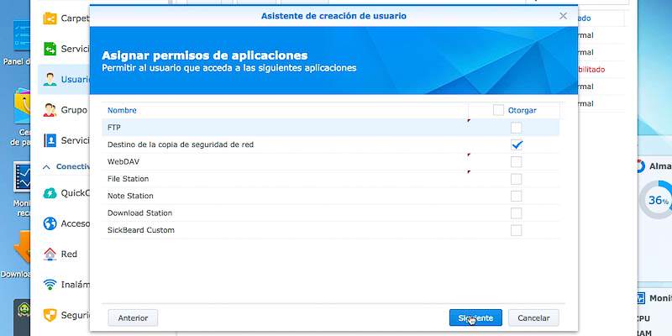Select Destino de la copia de seguridad de red text
Screen dimensions: 672x336
pos(181,144)
